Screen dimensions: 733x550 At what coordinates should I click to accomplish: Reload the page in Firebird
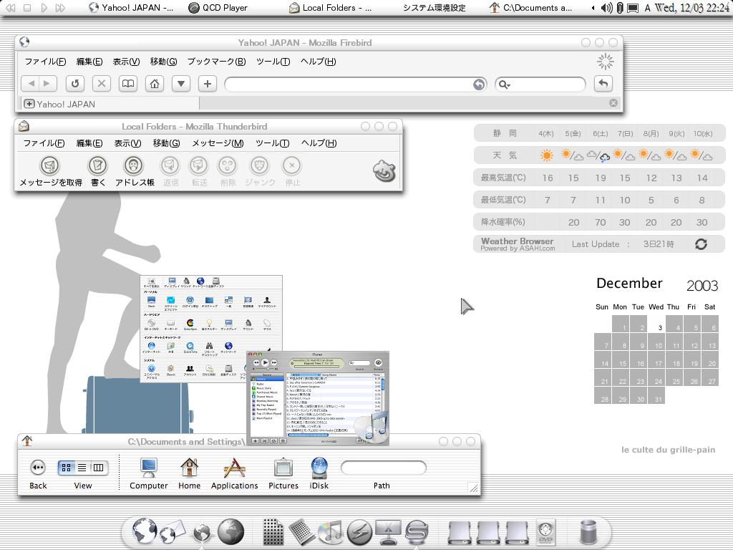(74, 84)
